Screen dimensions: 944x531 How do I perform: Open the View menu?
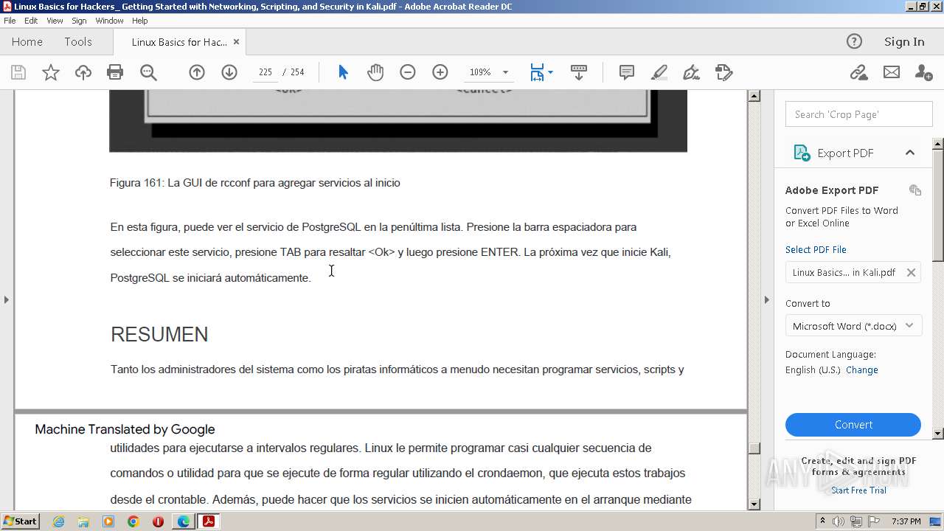point(55,21)
